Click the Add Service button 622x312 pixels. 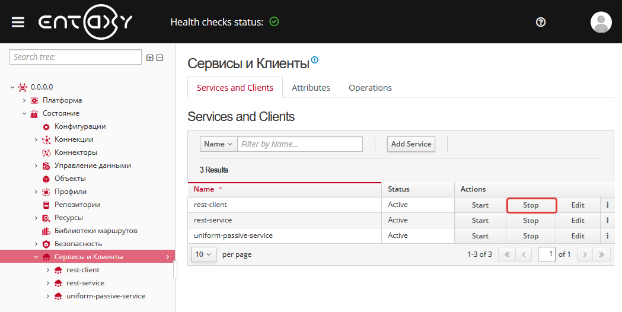[x=411, y=144]
